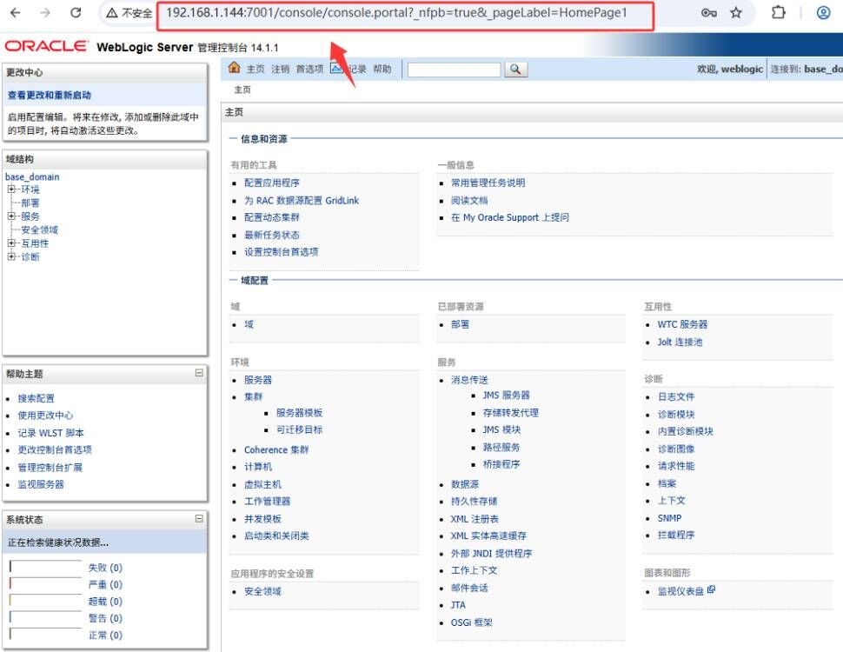The height and width of the screenshot is (652, 843).
Task: Open 为 RAC 数据源配置 GridLink
Action: click(x=302, y=200)
